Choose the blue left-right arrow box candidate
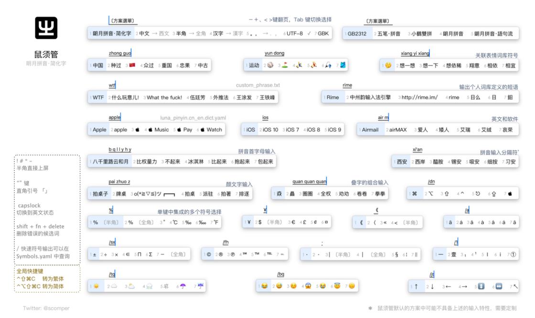The width and height of the screenshot is (535, 318). tap(499, 287)
